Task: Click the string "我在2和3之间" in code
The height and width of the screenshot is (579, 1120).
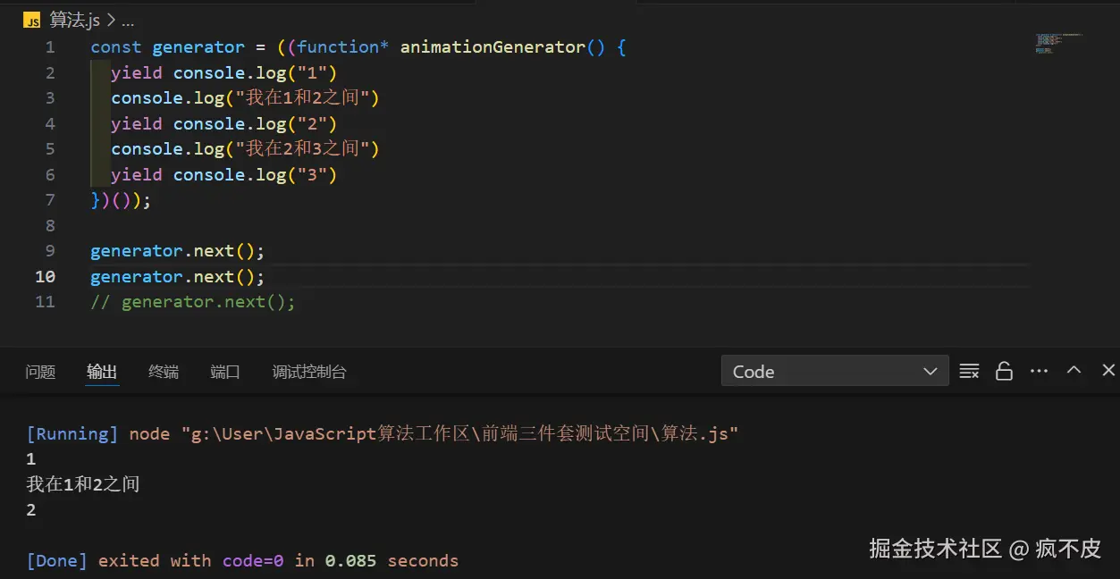Action: click(307, 148)
